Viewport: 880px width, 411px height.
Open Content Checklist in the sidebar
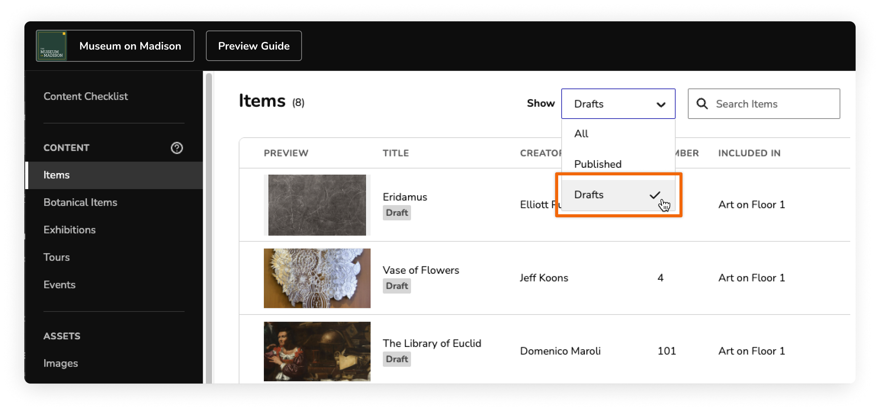[86, 96]
